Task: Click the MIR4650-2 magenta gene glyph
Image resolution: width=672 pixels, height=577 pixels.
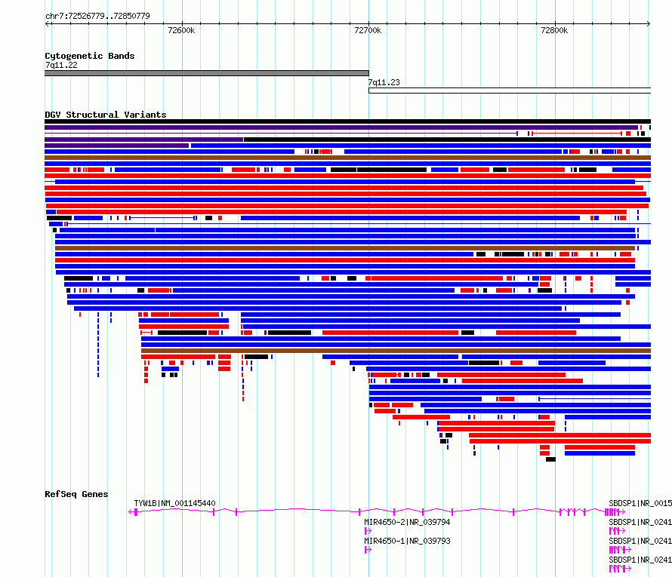Action: point(368,531)
